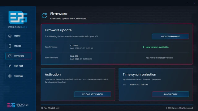Click the 'App firmware' row label
Image resolution: width=198 pixels, height=111 pixels.
51,47
